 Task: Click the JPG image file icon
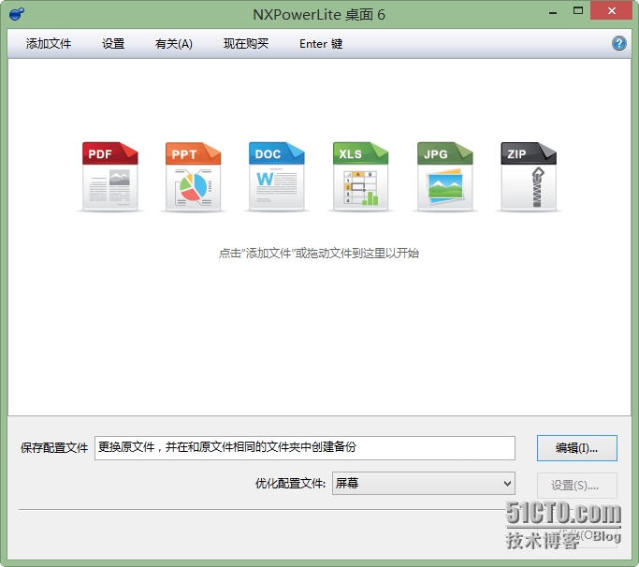pyautogui.click(x=444, y=176)
